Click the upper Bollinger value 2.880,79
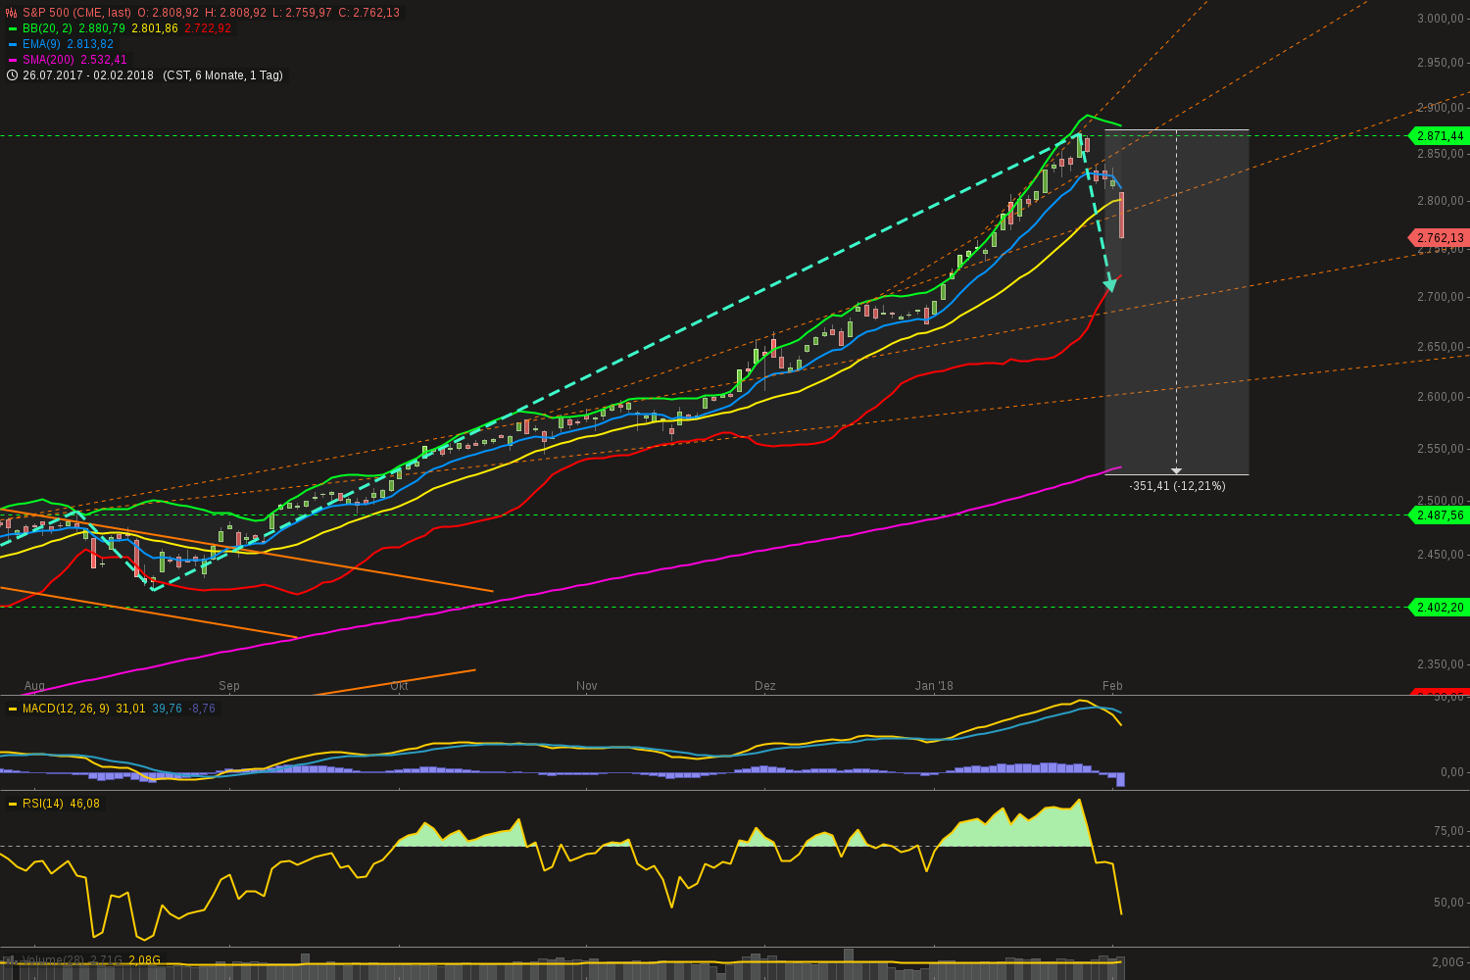1470x980 pixels. [x=102, y=28]
